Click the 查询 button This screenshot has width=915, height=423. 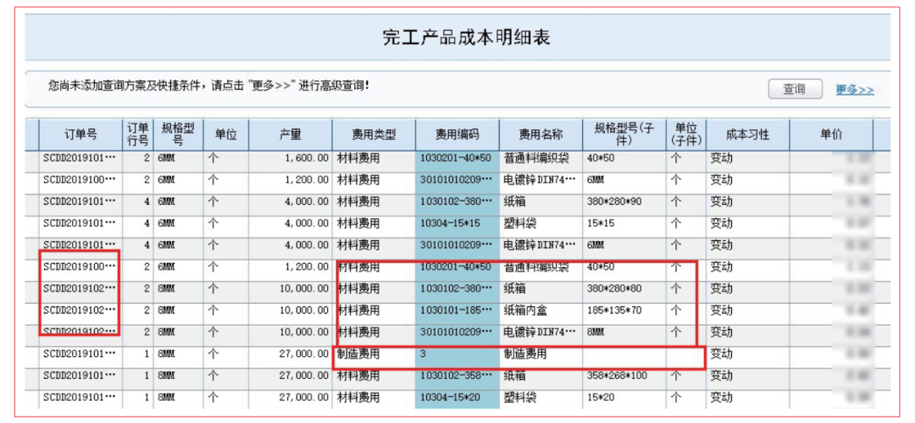(794, 89)
